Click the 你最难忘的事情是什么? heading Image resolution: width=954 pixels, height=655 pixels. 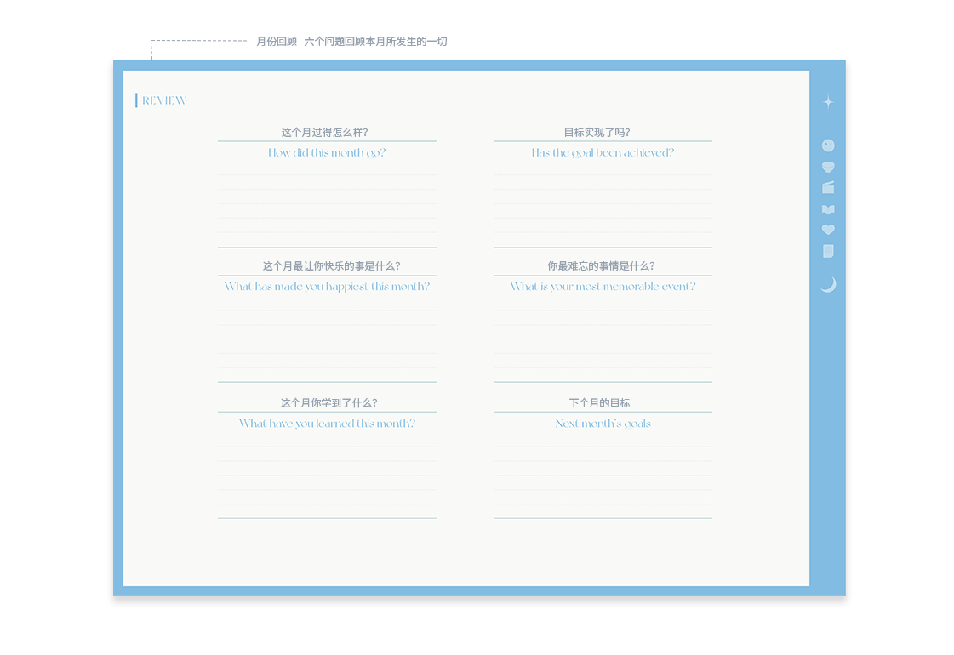click(601, 265)
